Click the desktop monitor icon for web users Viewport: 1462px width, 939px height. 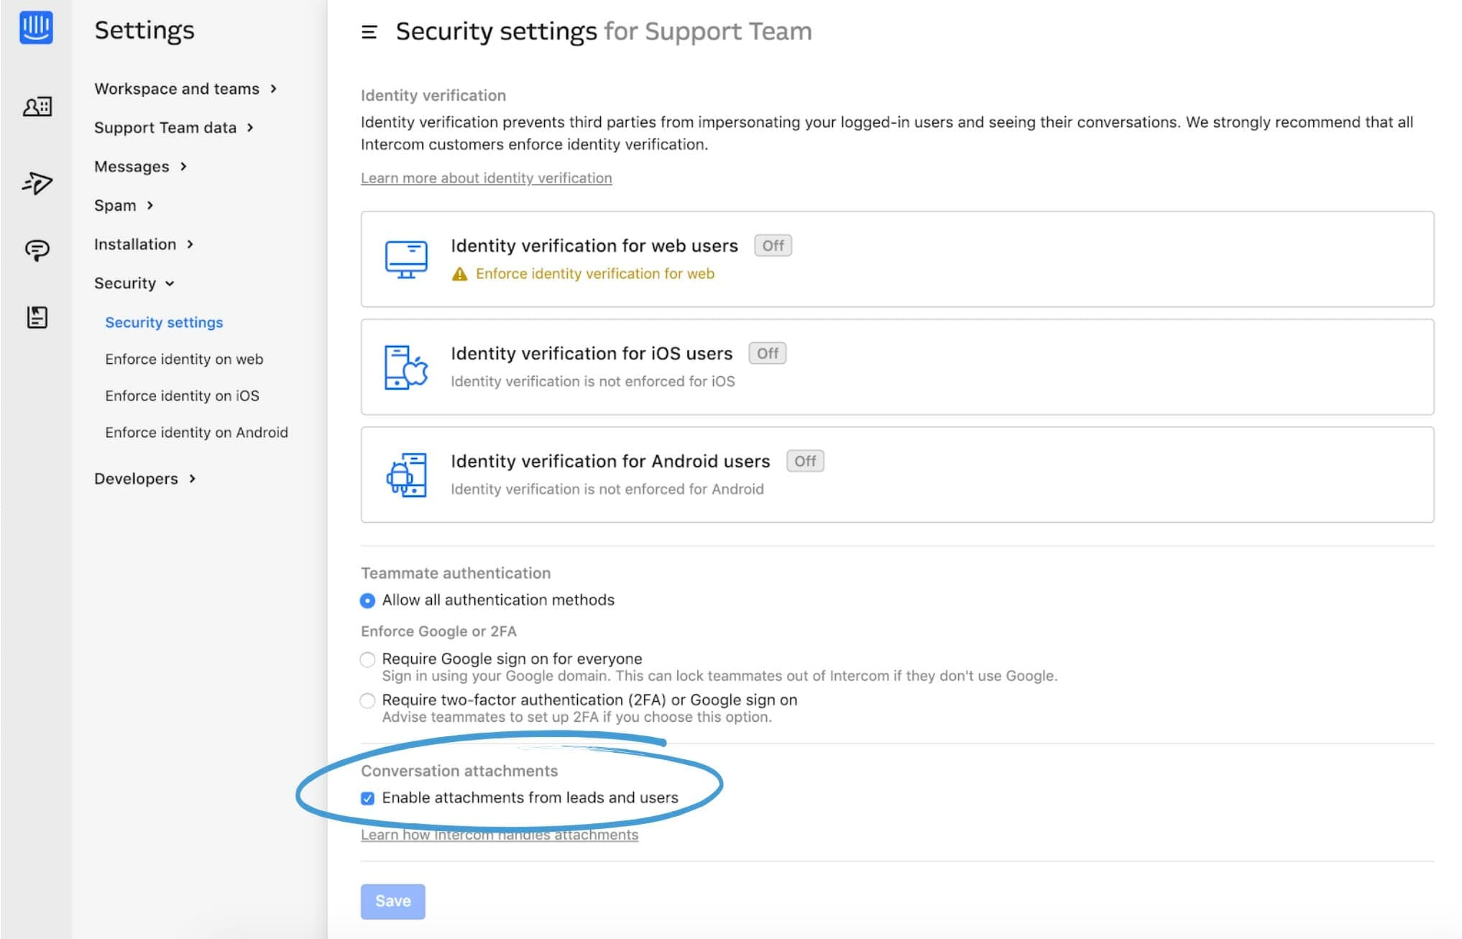coord(406,260)
